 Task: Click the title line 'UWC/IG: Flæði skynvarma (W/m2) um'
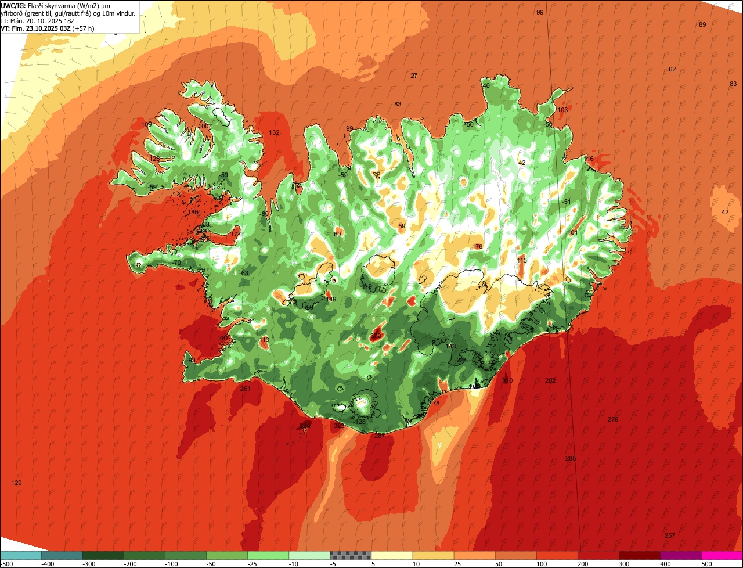click(x=56, y=6)
